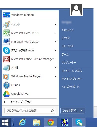
Task: Open ヘルプとサポート link
Action: tap(70, 87)
